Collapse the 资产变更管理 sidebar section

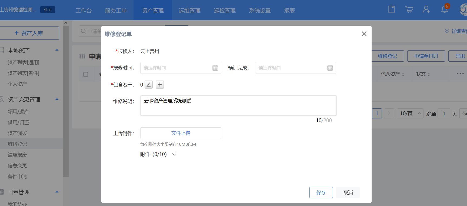click(x=57, y=99)
